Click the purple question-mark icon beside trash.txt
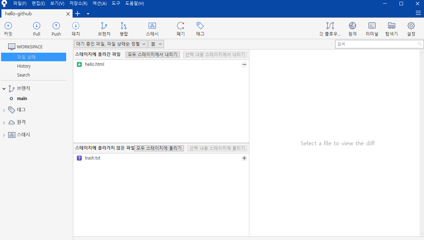The image size is (424, 240). (x=79, y=158)
